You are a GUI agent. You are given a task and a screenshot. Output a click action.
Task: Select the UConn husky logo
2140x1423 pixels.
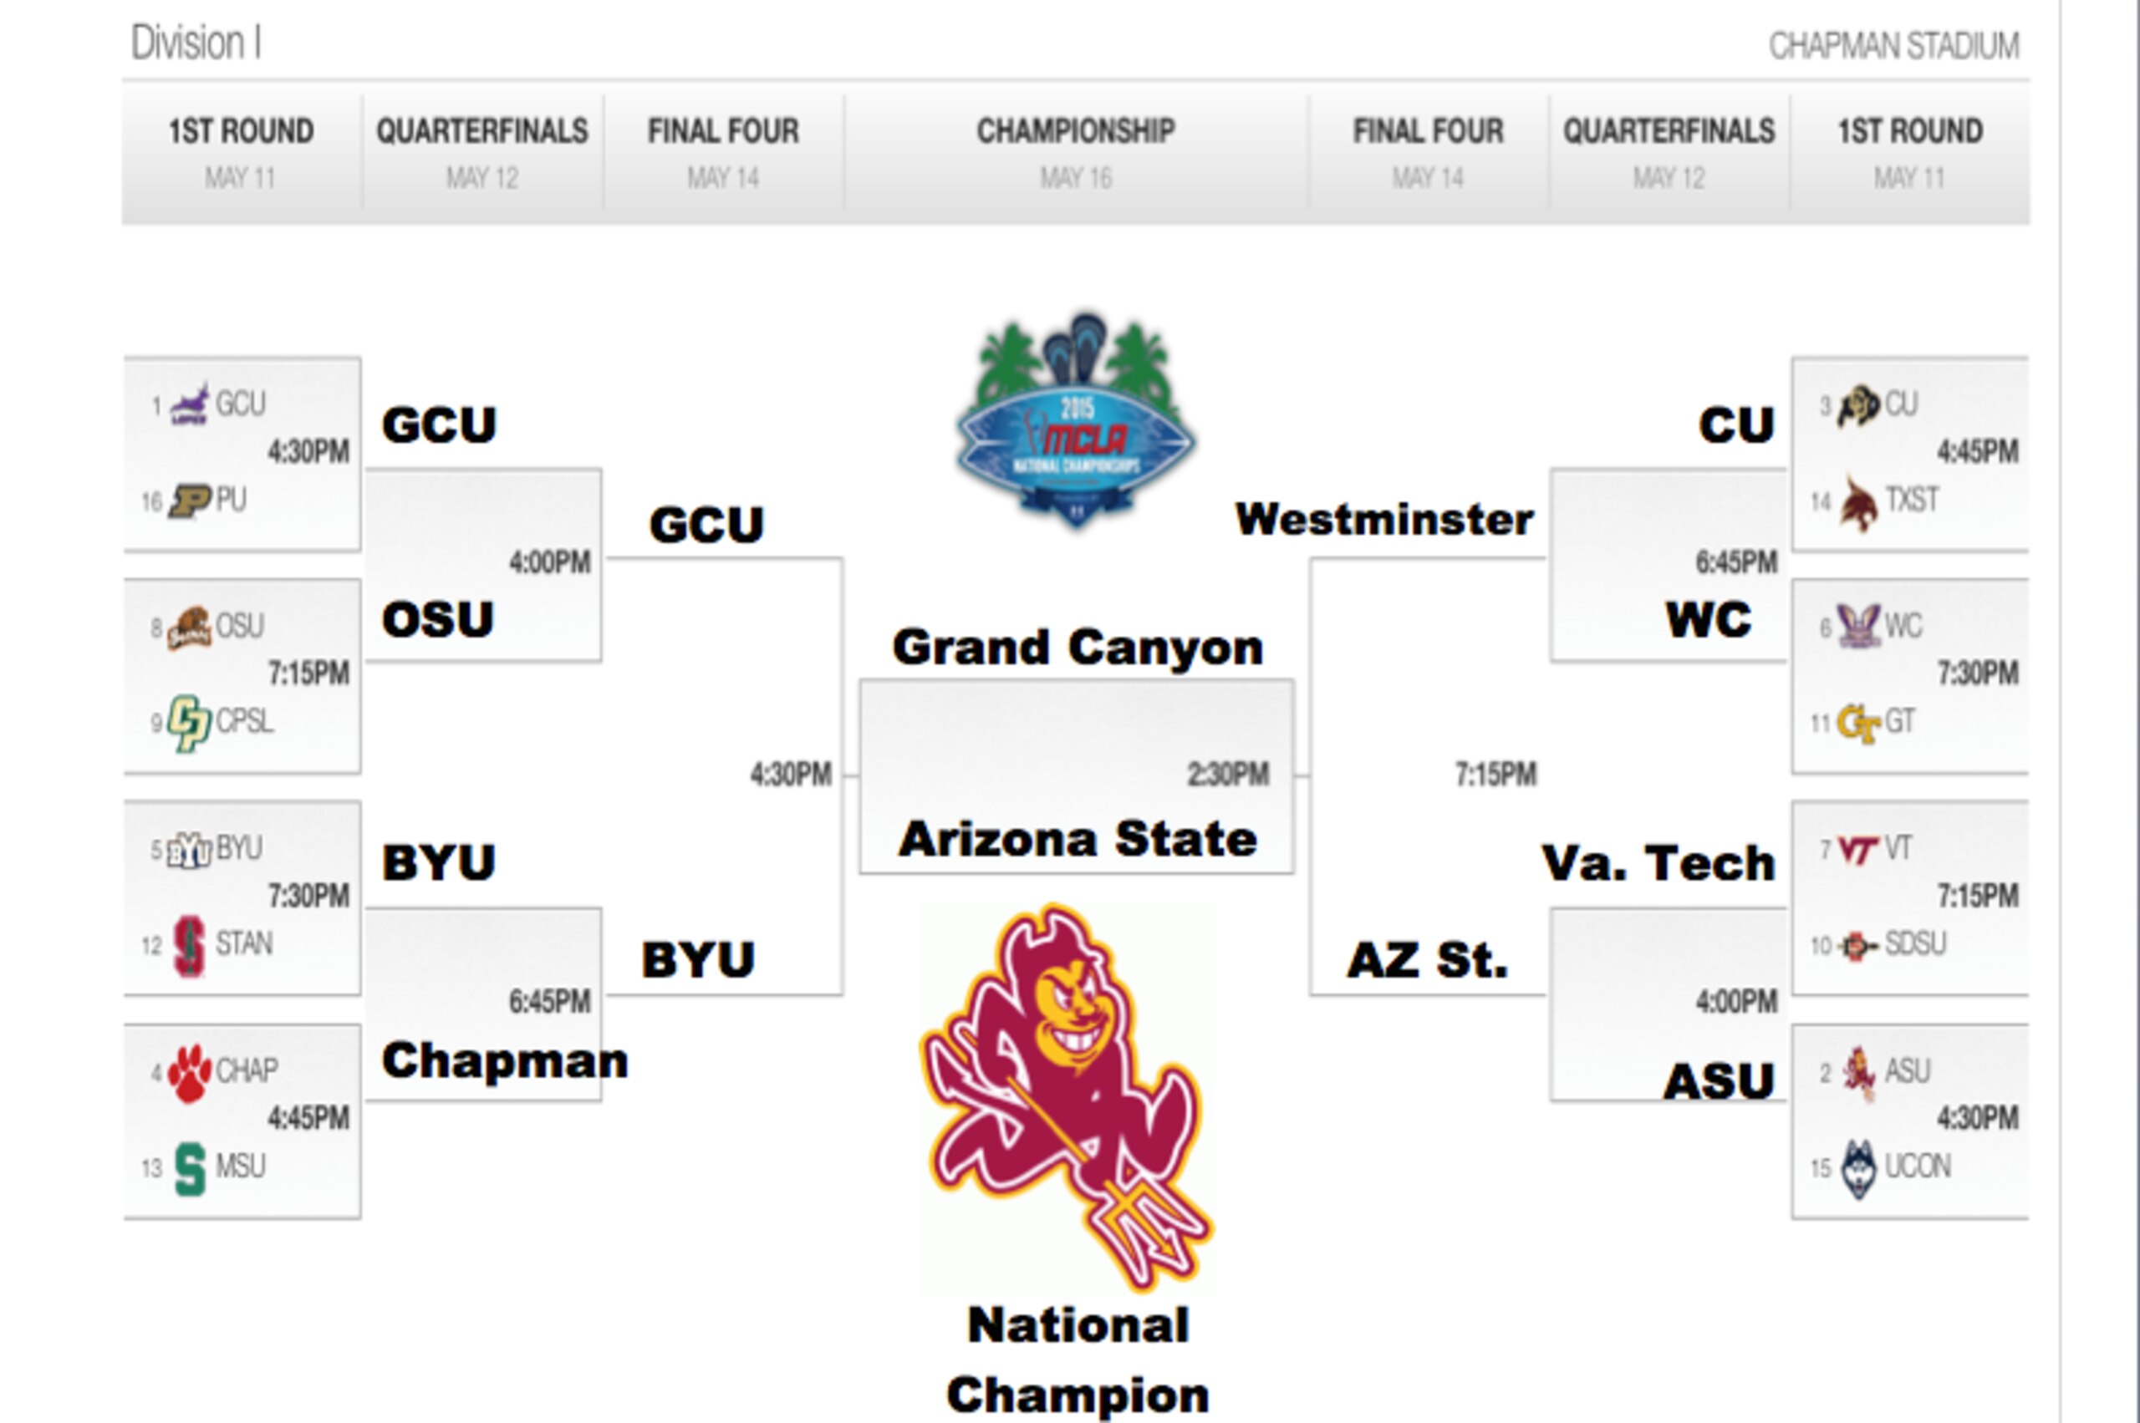pos(1858,1169)
